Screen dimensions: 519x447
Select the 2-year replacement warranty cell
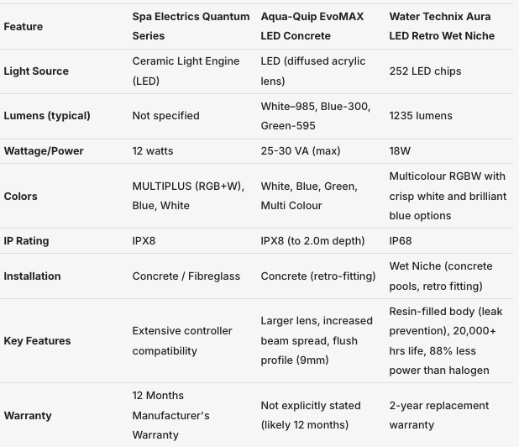point(438,415)
